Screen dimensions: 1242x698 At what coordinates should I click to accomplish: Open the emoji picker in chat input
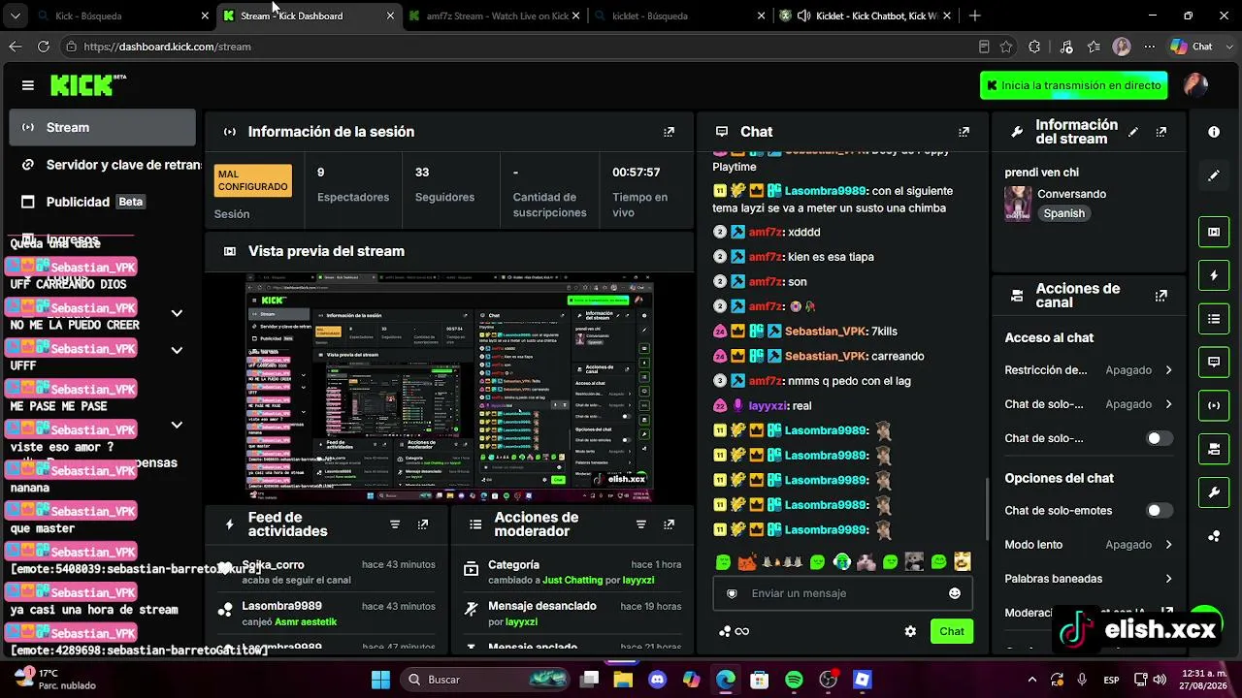955,593
